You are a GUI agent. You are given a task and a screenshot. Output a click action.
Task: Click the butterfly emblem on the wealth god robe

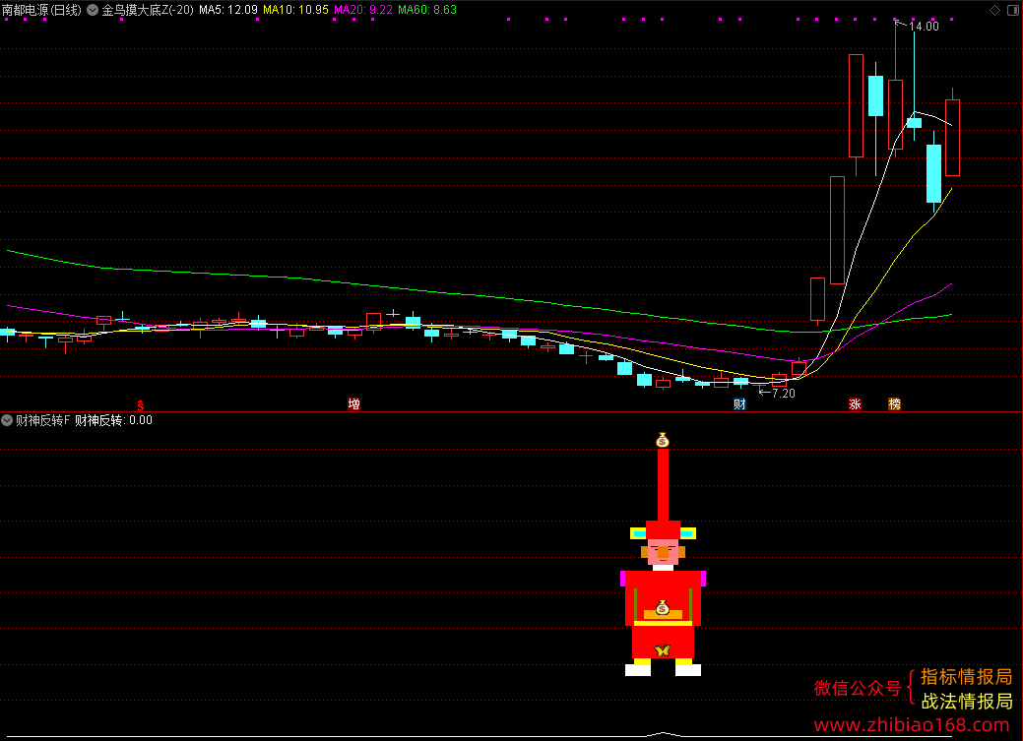[663, 649]
